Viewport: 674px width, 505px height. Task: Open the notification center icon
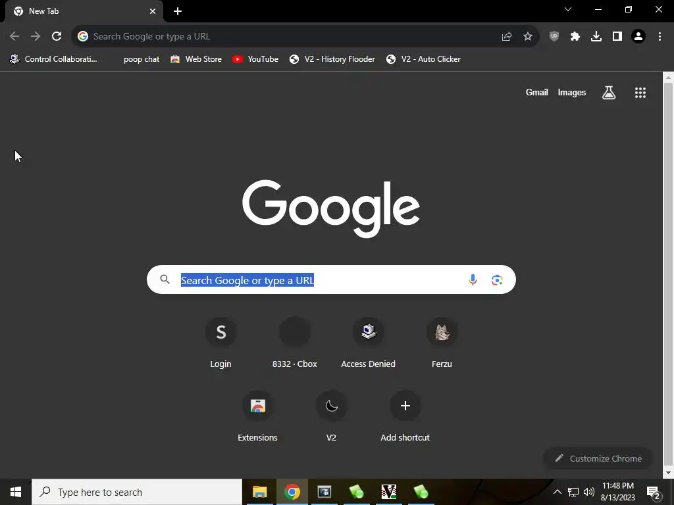click(654, 492)
